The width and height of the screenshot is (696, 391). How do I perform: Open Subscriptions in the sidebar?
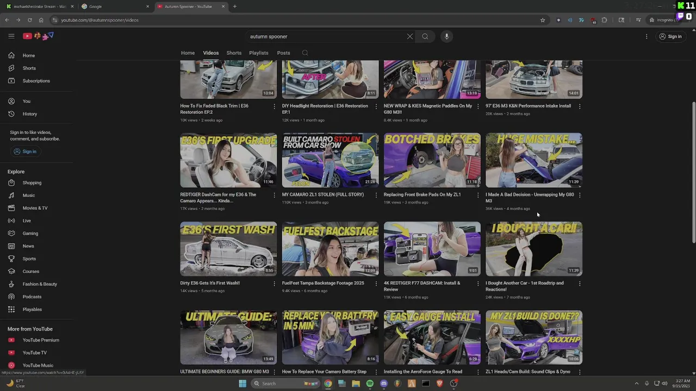pos(35,81)
